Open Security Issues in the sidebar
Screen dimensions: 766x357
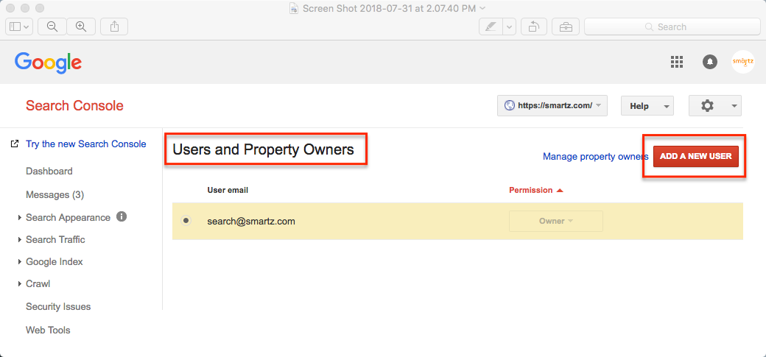pos(58,307)
